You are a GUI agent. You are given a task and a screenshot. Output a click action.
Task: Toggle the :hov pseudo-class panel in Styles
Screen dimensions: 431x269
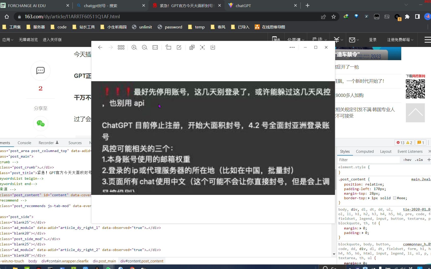pos(407,160)
